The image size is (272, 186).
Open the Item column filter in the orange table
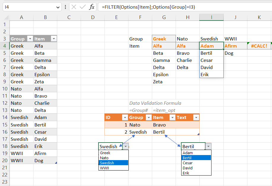click(172, 118)
